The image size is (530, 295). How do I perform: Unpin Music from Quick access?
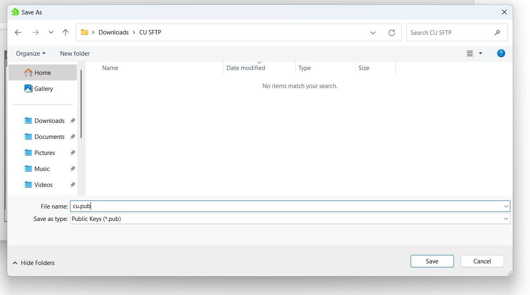pos(73,169)
